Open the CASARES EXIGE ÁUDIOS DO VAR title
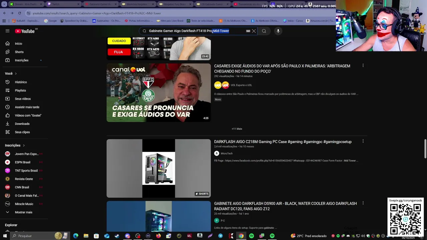This screenshot has width=427, height=240. (x=282, y=69)
